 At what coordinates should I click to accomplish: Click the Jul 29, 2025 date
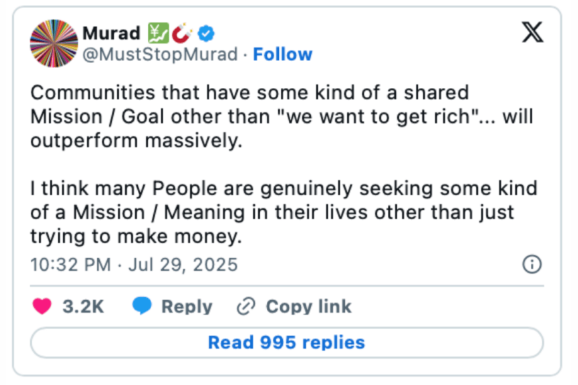pos(181,264)
